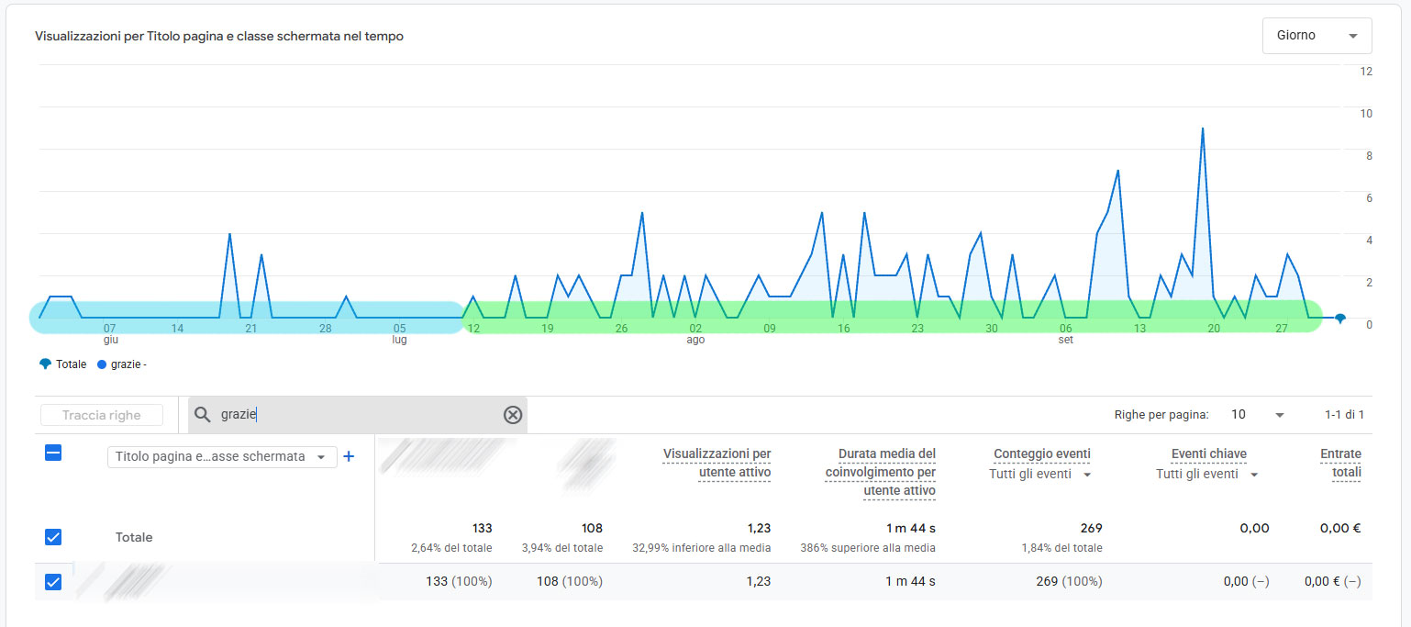Open the Giorno time granularity dropdown

(1317, 36)
